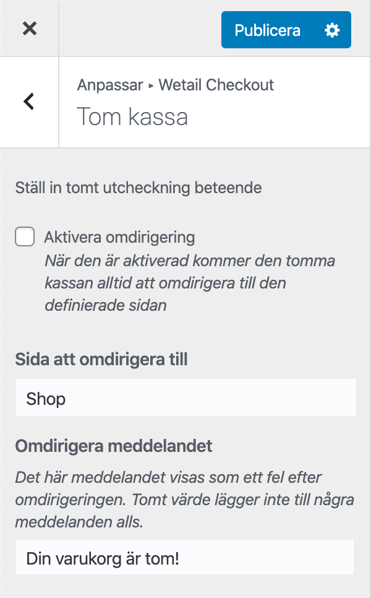This screenshot has width=371, height=598.
Task: Click the Omdirigera meddelandet label
Action: click(x=114, y=446)
